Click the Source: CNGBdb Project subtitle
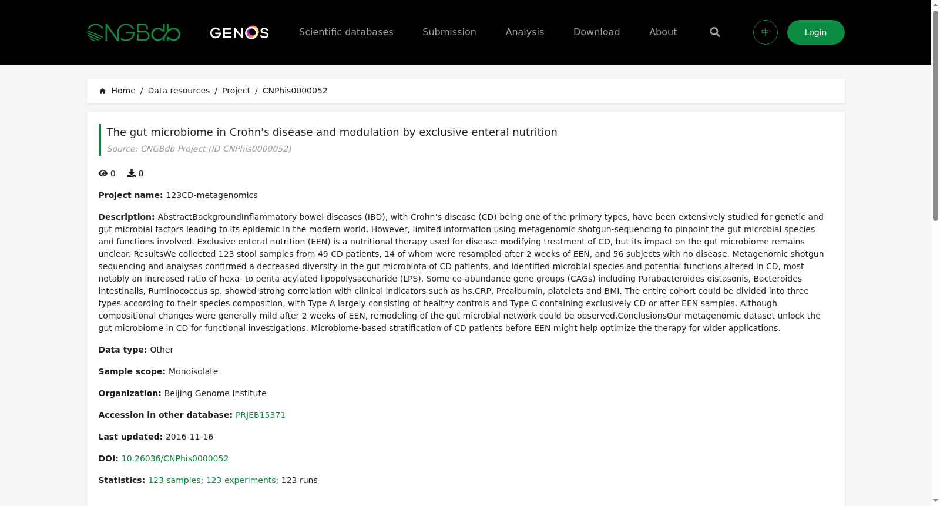This screenshot has height=506, width=940. coord(199,149)
